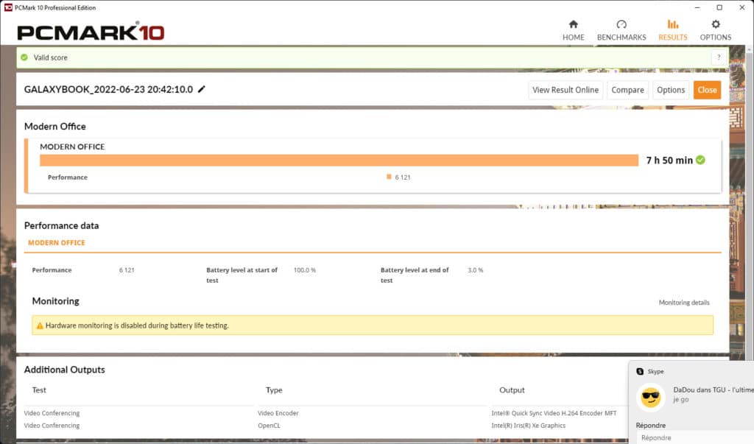Image resolution: width=754 pixels, height=444 pixels.
Task: Click the orange Modern Office battery life bar
Action: click(x=339, y=161)
